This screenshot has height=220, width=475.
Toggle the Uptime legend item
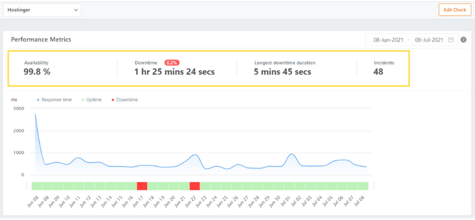tap(92, 99)
